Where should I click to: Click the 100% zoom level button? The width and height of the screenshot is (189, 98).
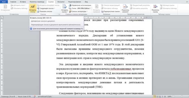pos(169,96)
